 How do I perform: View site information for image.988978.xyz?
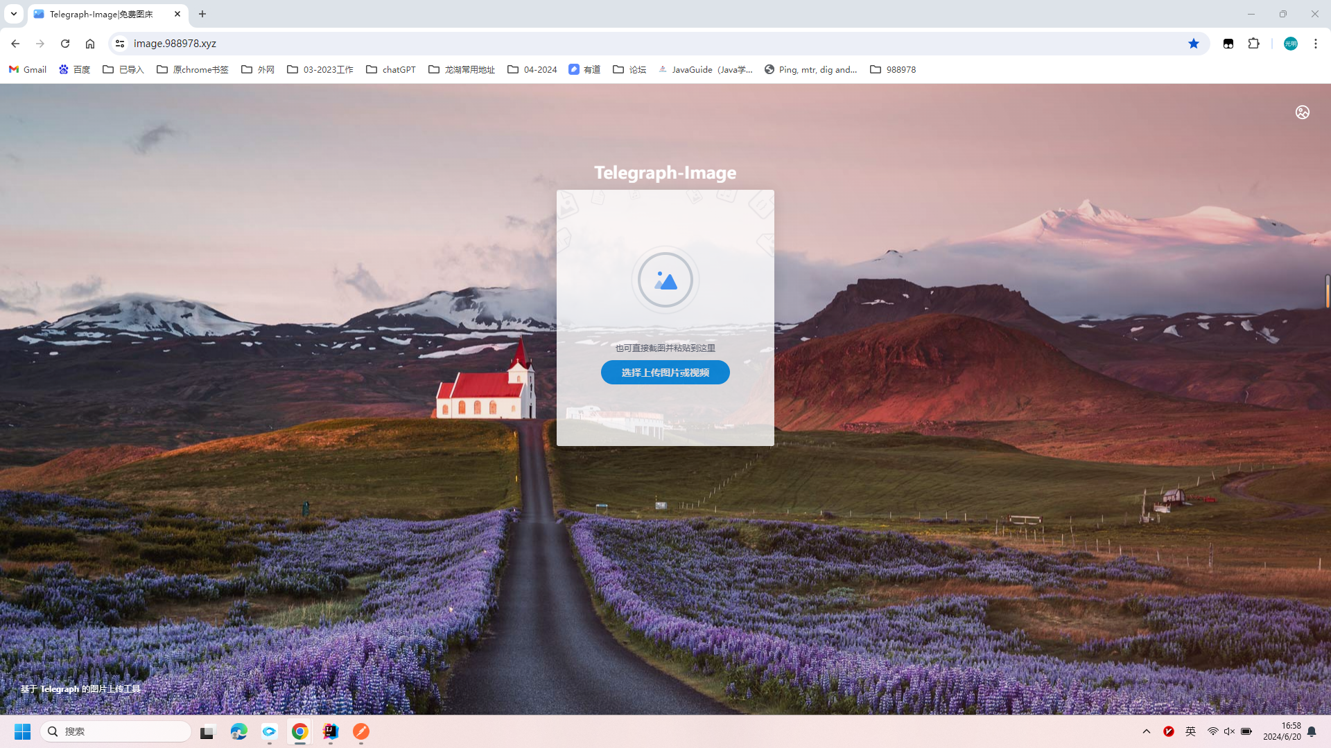[120, 44]
